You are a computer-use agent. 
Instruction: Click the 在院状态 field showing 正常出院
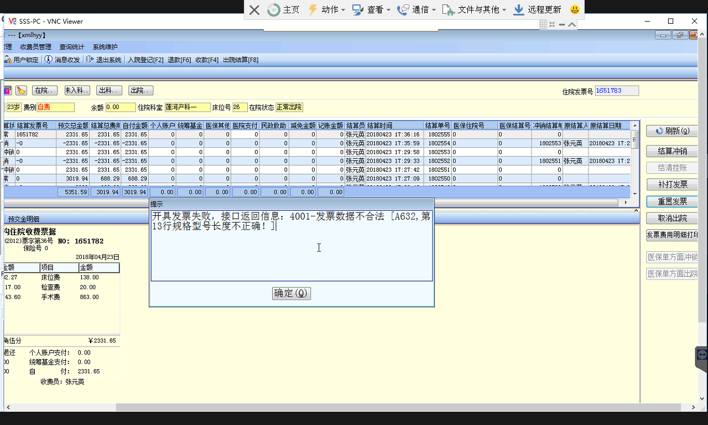coord(289,107)
